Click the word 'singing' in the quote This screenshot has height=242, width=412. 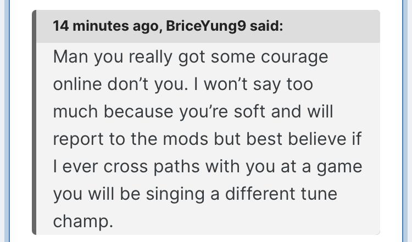pyautogui.click(x=175, y=194)
